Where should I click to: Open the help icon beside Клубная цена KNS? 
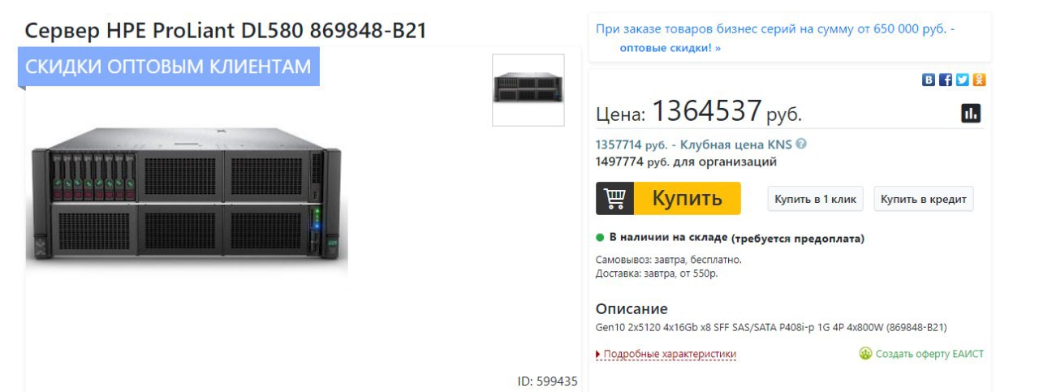[801, 144]
